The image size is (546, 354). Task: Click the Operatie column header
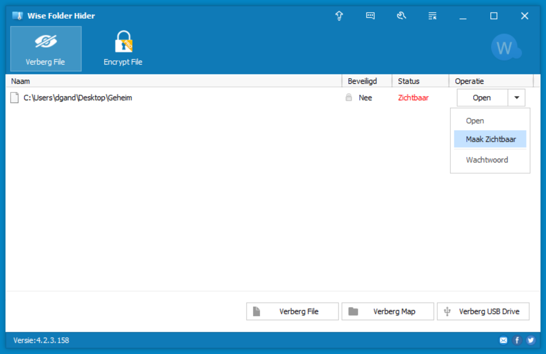coord(491,81)
